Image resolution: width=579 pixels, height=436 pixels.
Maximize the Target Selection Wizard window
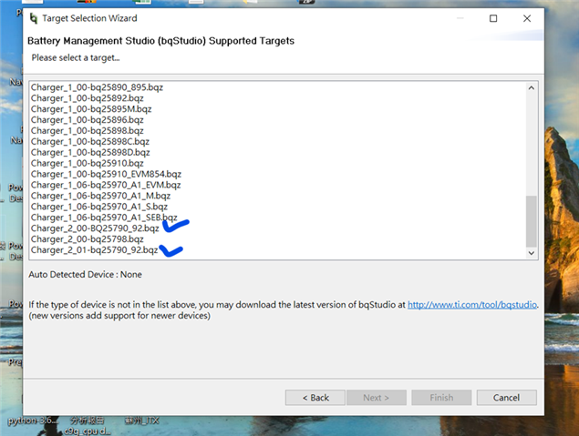pos(493,18)
